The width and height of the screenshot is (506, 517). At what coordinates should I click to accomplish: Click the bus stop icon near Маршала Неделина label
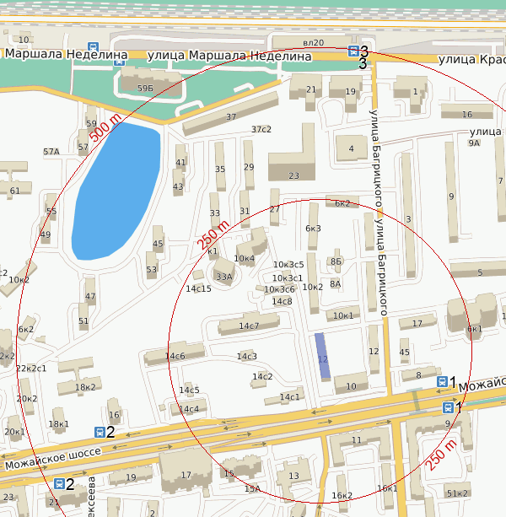coord(93,50)
